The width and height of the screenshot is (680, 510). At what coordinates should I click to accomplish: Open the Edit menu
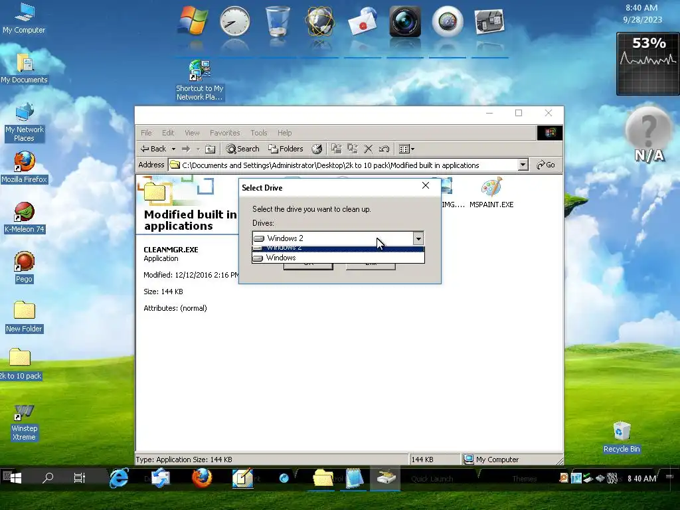pyautogui.click(x=168, y=133)
